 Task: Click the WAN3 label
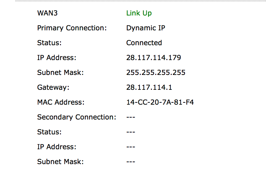[x=47, y=13]
